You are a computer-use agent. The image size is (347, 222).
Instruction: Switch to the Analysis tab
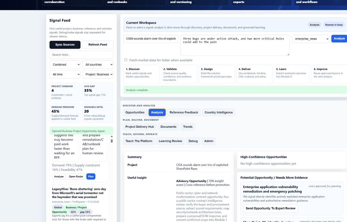(x=157, y=112)
